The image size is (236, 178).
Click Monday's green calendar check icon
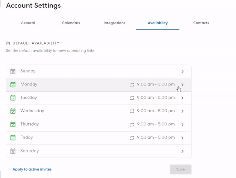[13, 85]
